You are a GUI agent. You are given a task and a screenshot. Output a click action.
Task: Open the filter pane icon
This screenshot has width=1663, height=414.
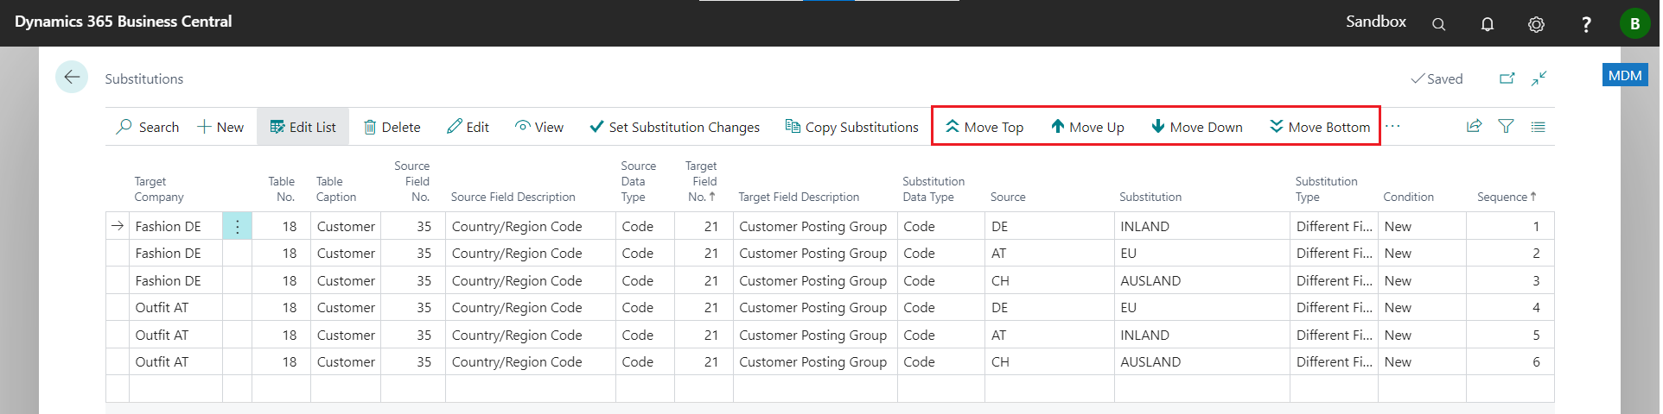tap(1506, 126)
